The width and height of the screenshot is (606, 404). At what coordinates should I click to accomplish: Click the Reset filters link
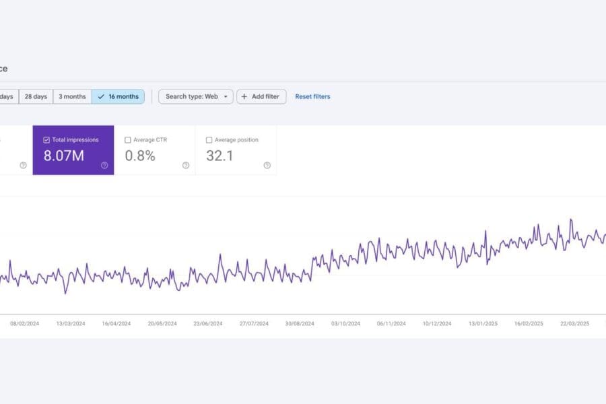[x=312, y=96]
